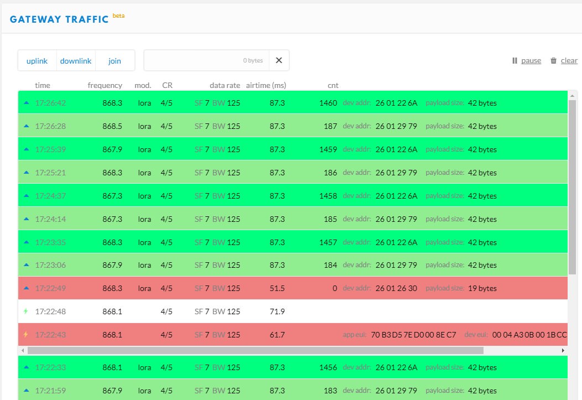This screenshot has width=582, height=400.
Task: Click the "data rate" column header
Action: coord(225,85)
